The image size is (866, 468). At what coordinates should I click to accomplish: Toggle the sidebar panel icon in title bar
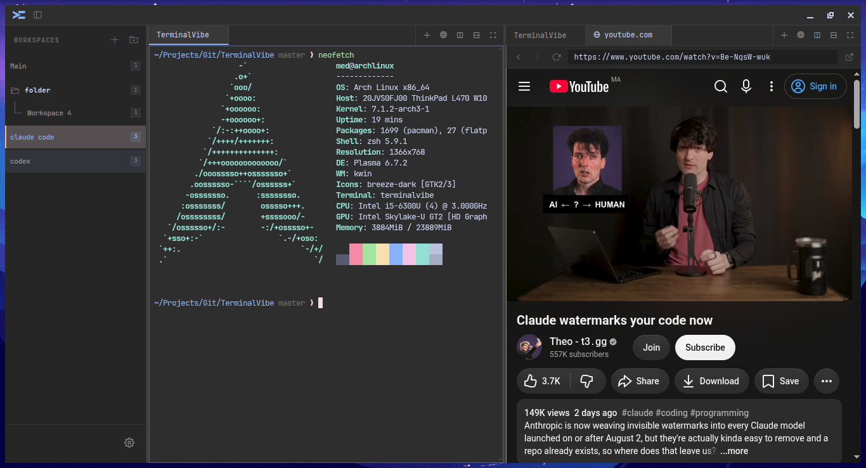[38, 15]
